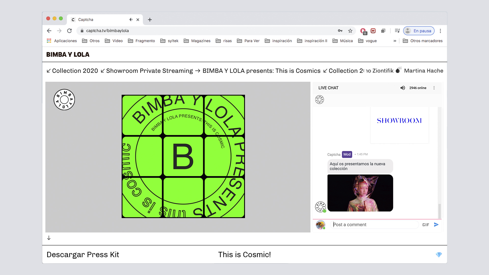Image resolution: width=489 pixels, height=275 pixels.
Task: Expand hidden bookmarks with double chevron
Action: click(x=395, y=41)
